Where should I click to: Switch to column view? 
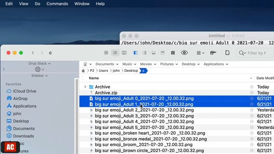[x=124, y=53]
